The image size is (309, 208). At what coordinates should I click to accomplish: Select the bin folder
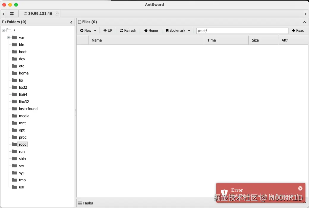point(21,45)
